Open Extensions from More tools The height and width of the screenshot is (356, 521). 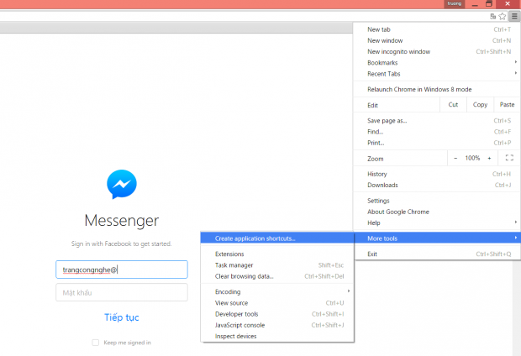click(x=277, y=254)
